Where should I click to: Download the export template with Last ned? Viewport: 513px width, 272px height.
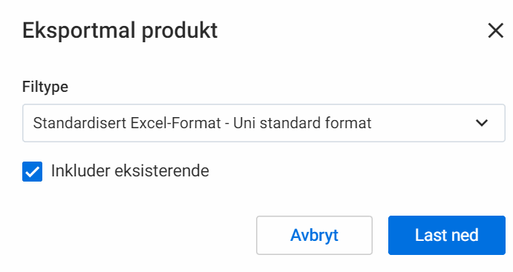447,235
